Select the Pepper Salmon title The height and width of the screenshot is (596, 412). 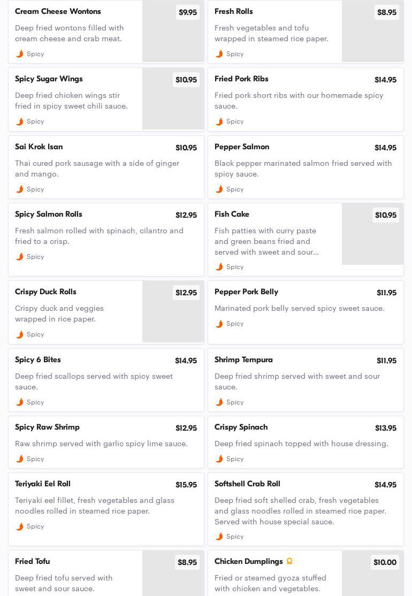click(242, 147)
